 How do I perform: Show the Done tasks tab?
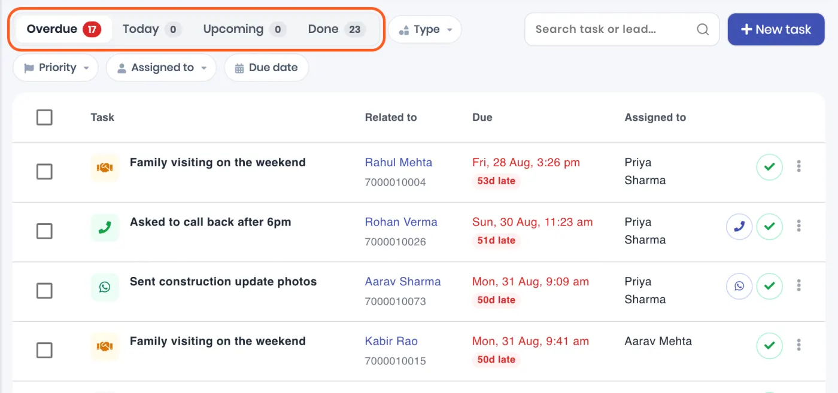click(x=336, y=29)
